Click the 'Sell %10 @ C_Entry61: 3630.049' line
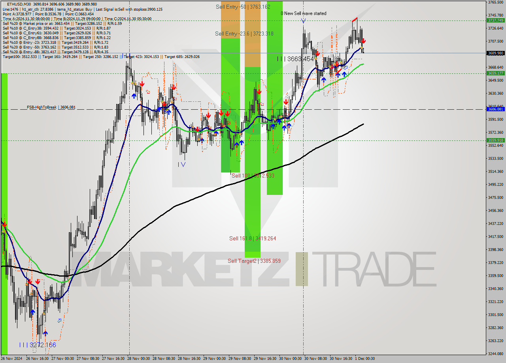This screenshot has height=363, width=506. pyautogui.click(x=57, y=33)
